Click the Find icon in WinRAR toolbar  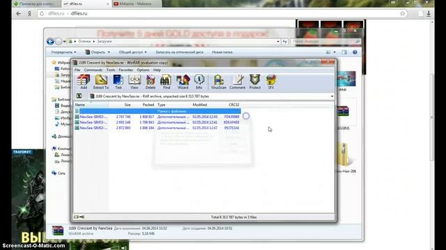[x=167, y=82]
